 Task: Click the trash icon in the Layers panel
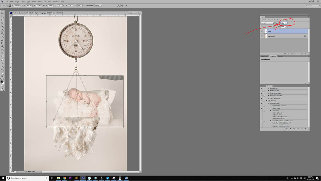point(305,54)
